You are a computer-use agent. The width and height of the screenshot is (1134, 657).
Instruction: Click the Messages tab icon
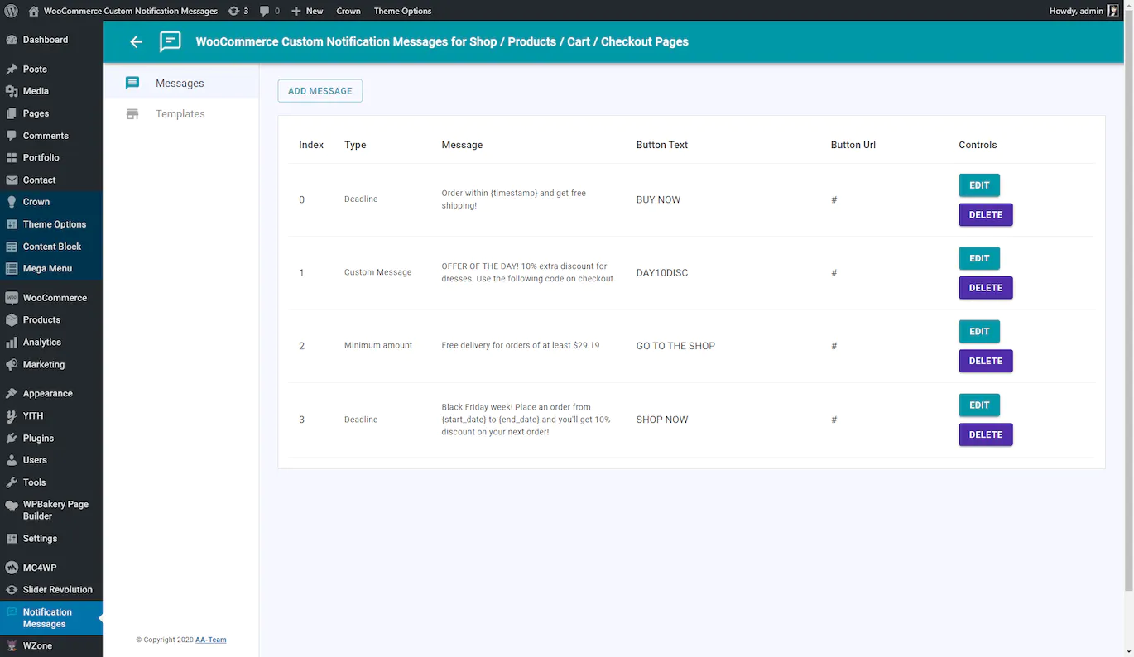pos(132,83)
